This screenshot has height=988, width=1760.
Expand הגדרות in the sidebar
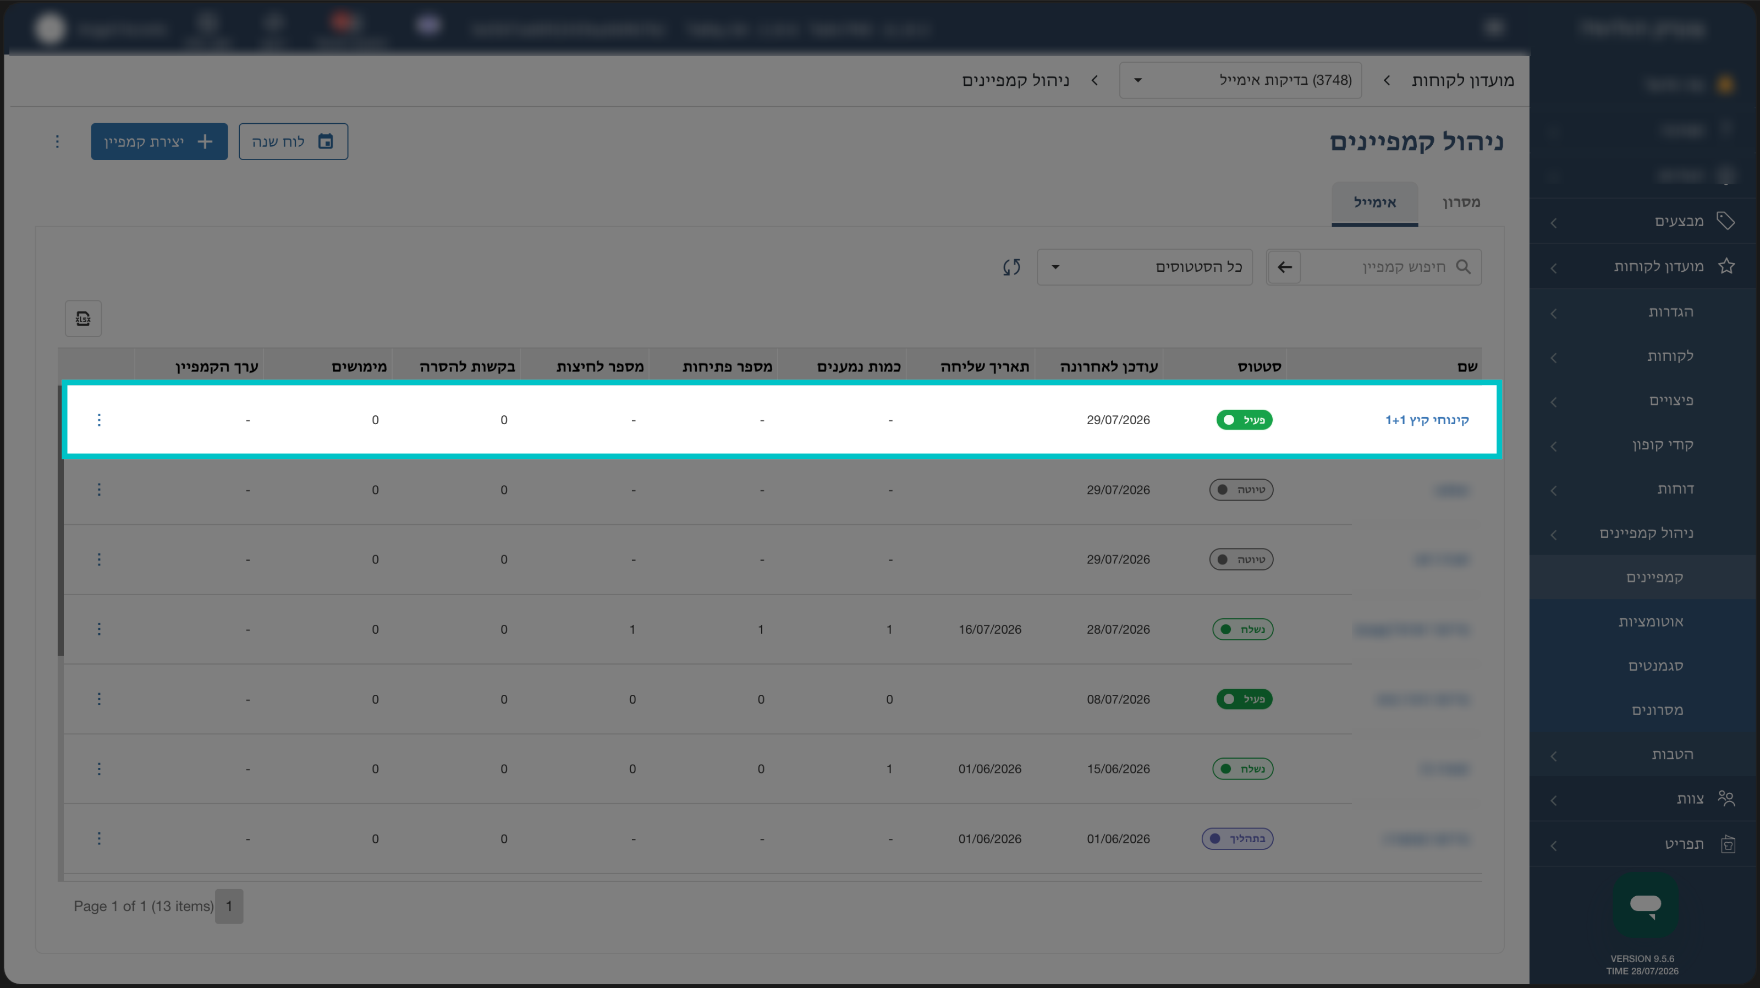click(x=1643, y=311)
